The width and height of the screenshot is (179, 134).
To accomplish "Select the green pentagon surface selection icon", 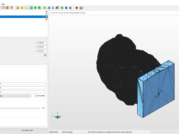I will [x=35, y=8].
